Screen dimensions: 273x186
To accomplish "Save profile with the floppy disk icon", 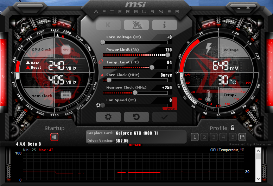I will tap(242, 137).
